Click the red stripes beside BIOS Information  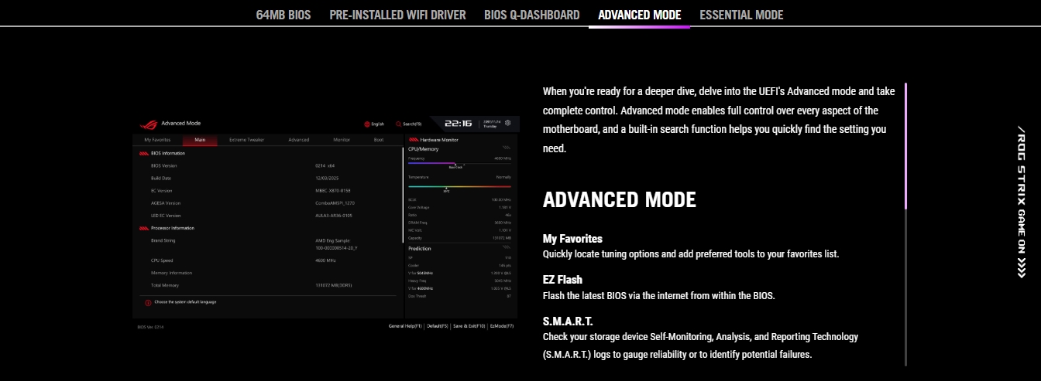click(x=143, y=153)
